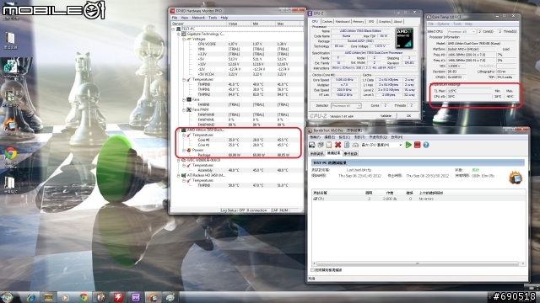Click the Validate button in CPU-Z
The image size is (540, 303).
click(386, 116)
